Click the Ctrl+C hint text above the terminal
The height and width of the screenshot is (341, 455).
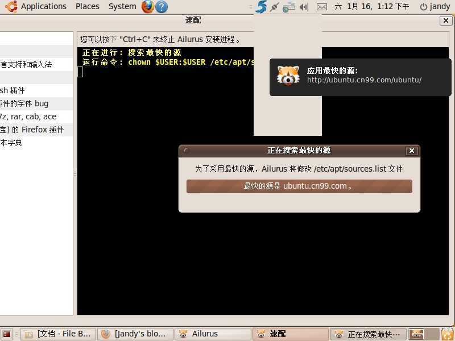point(160,39)
